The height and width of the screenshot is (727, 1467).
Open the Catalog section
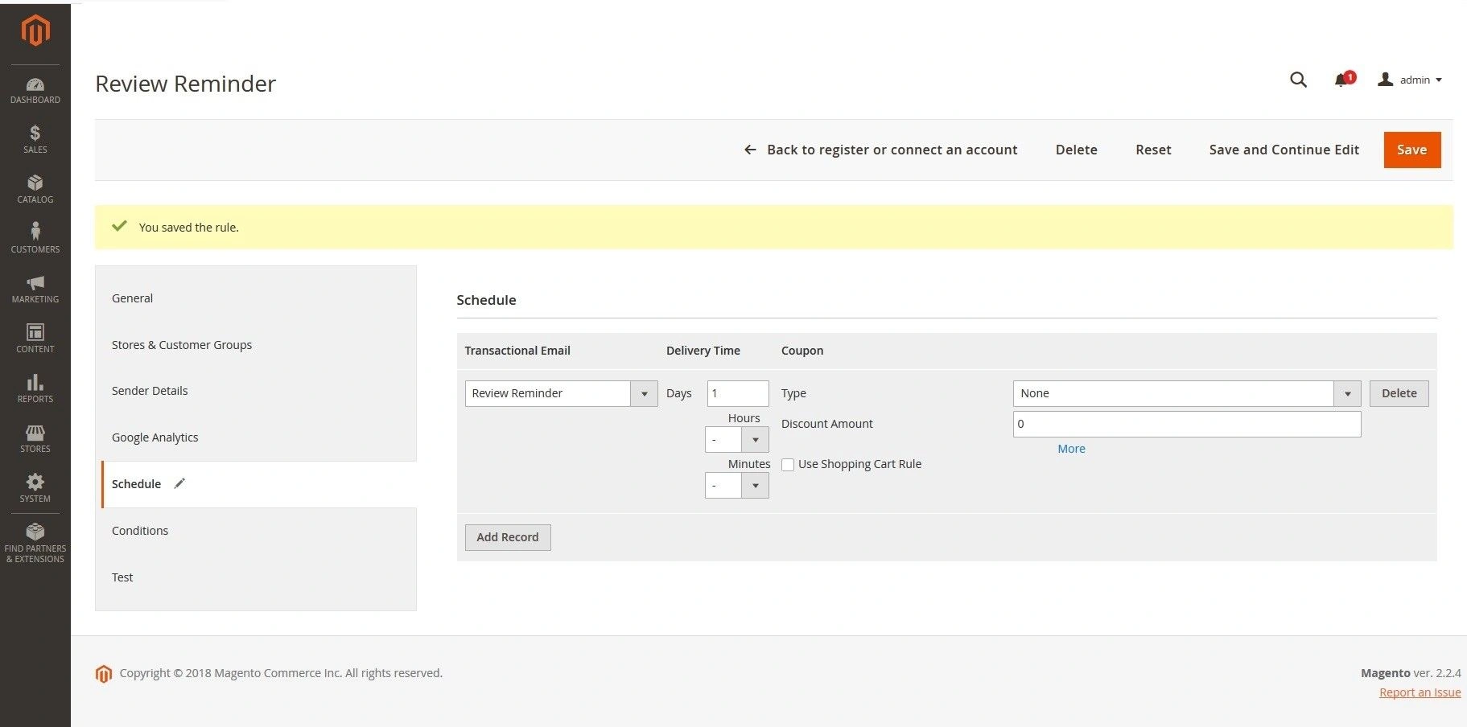click(35, 188)
